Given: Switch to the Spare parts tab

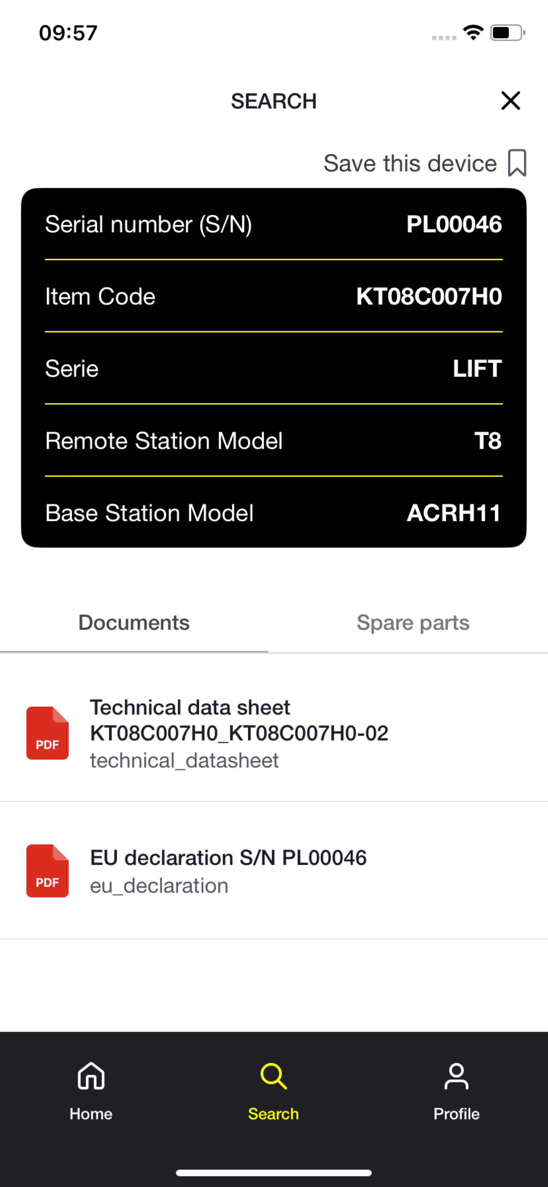Looking at the screenshot, I should (413, 623).
